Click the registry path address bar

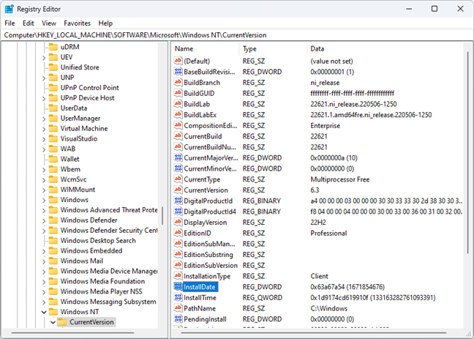coord(237,35)
